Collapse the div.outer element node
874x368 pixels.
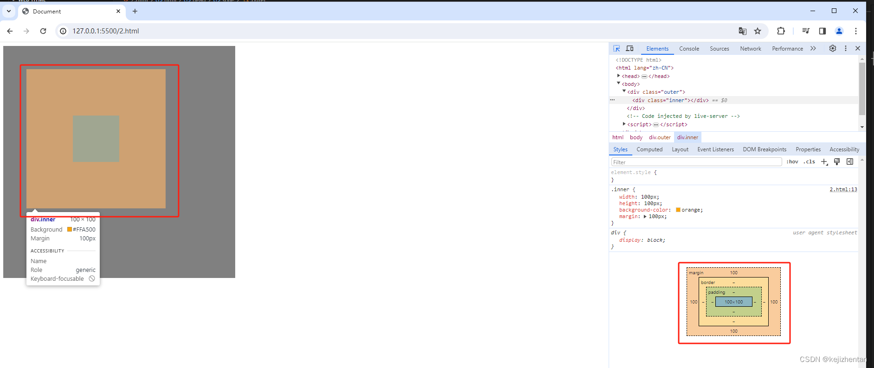point(624,91)
